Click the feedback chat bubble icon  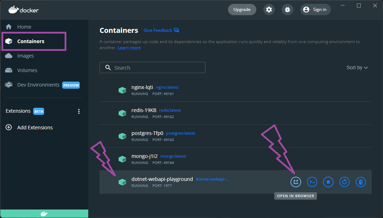point(176,30)
